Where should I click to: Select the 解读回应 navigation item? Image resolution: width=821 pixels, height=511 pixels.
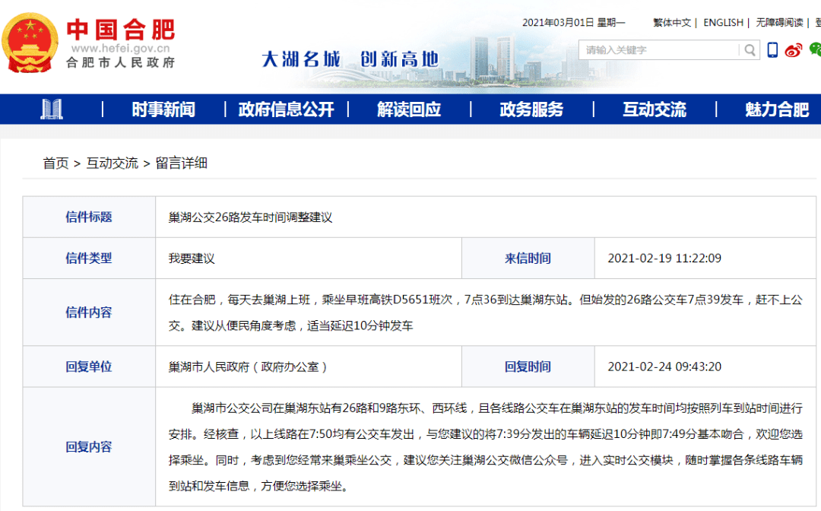409,109
